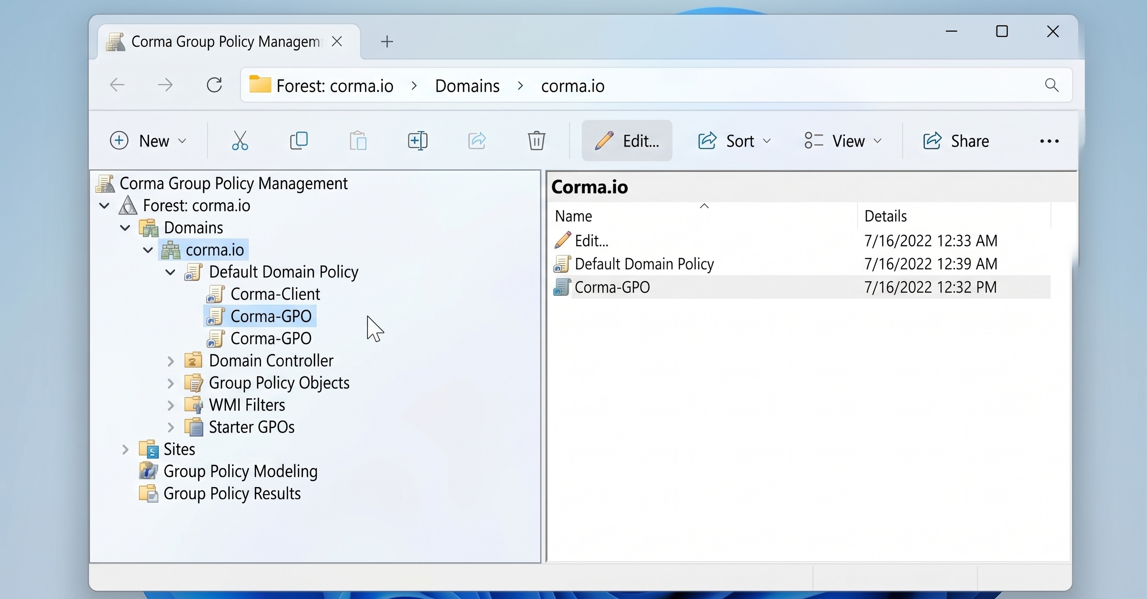
Task: Collapse the Domains tree node
Action: pyautogui.click(x=125, y=228)
